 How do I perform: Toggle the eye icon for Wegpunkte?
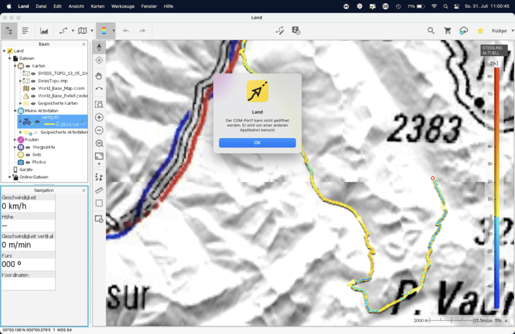[x=28, y=147]
